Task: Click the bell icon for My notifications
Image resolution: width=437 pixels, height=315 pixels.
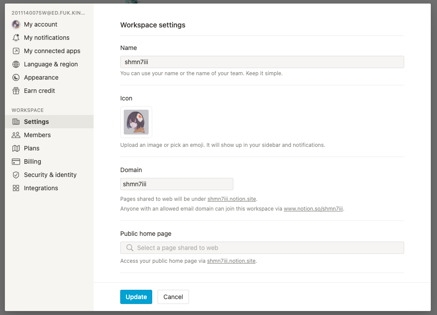Action: (x=16, y=38)
